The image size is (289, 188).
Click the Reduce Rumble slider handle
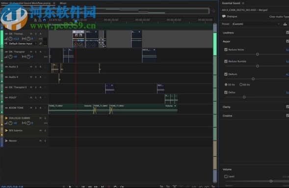pyautogui.click(x=258, y=66)
